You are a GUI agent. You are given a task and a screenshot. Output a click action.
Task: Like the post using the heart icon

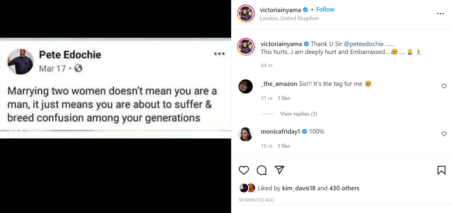click(244, 170)
